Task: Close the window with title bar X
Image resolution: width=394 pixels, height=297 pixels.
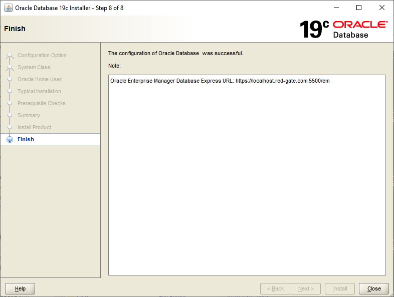Action: [381, 8]
